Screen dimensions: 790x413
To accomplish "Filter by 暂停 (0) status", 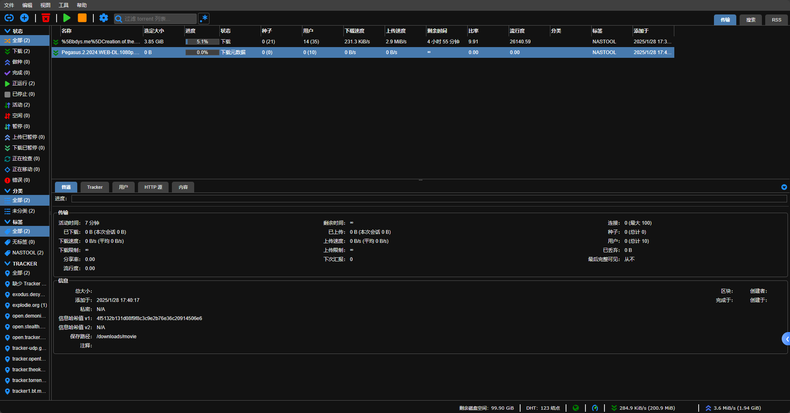I will 24,126.
